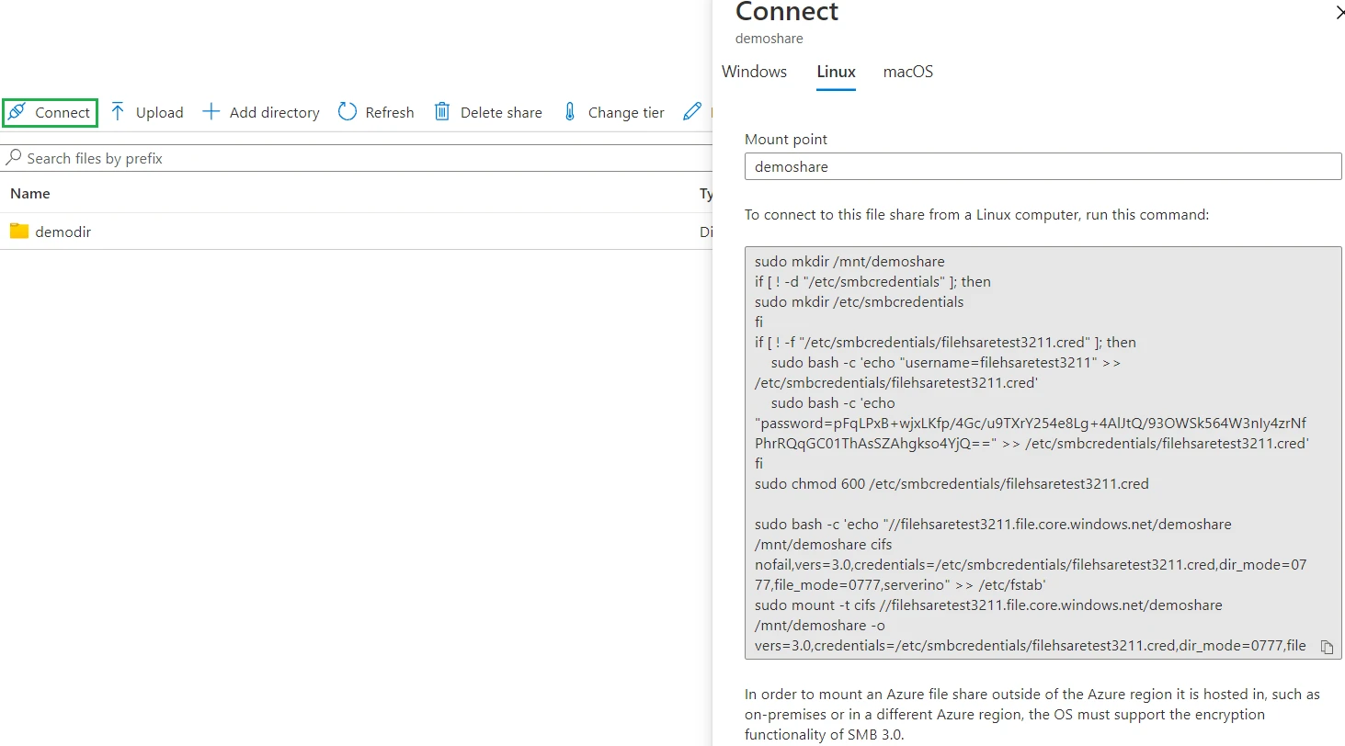Click the search magnifier icon

click(15, 157)
